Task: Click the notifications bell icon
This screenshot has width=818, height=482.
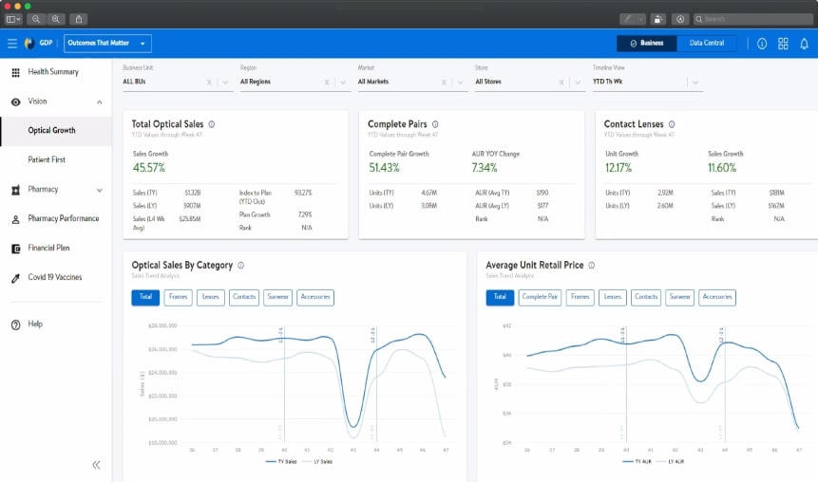Action: pyautogui.click(x=804, y=44)
